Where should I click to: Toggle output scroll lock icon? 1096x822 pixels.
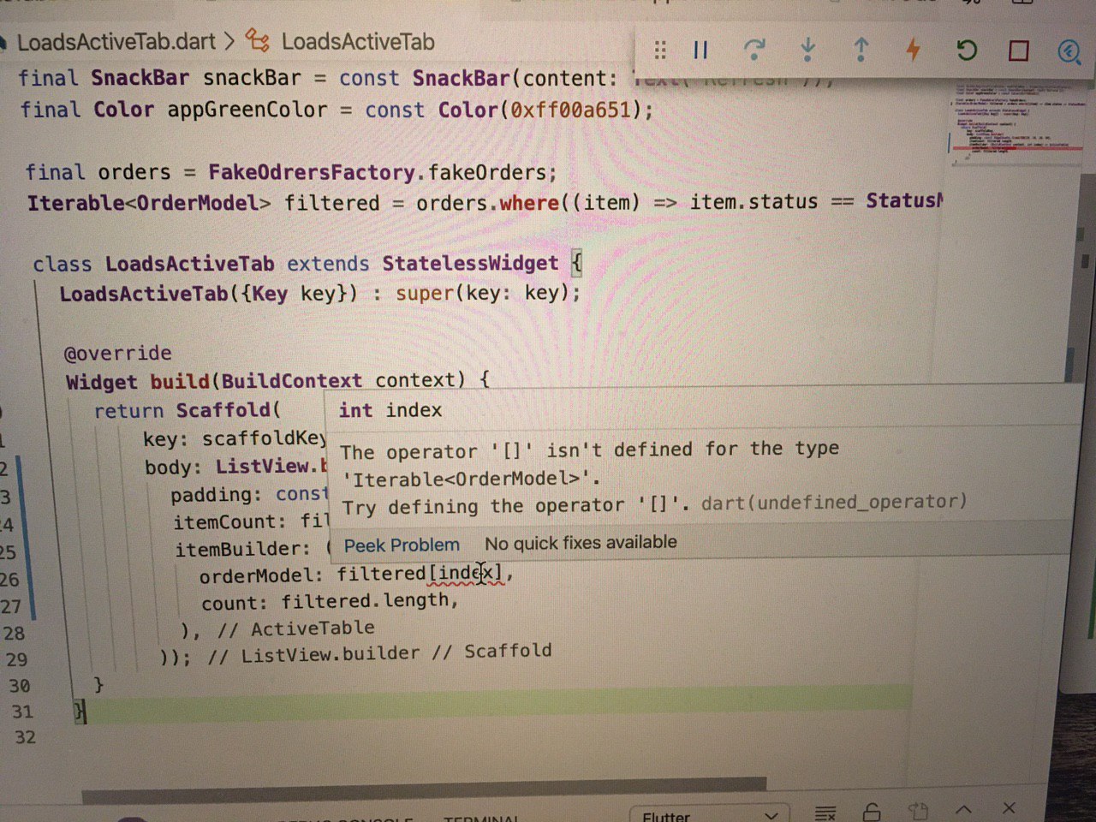pos(872,812)
